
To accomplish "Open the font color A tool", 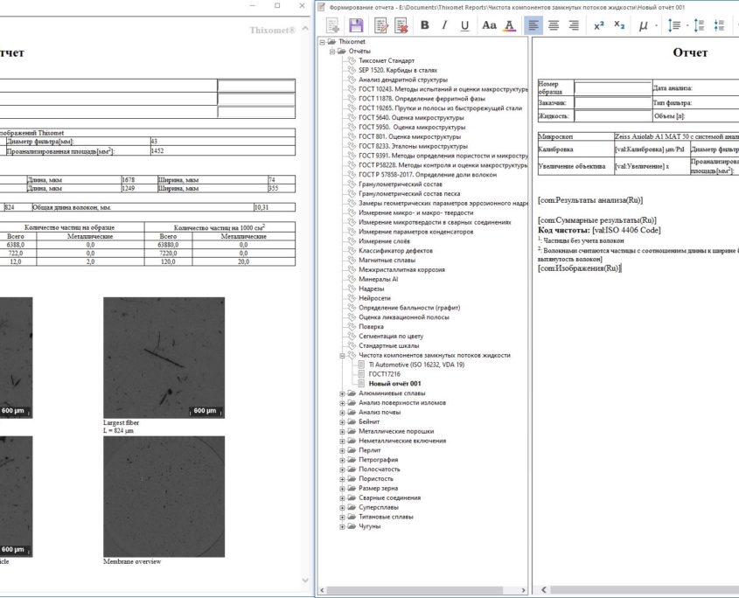I will pos(510,25).
